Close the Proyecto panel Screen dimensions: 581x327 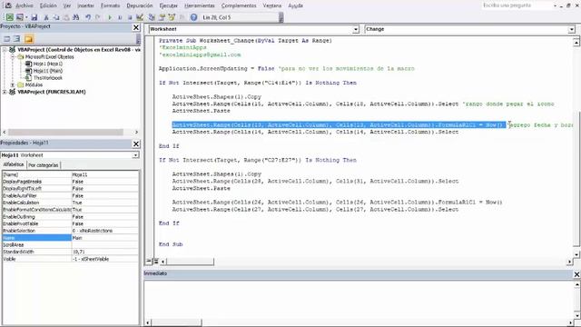coord(136,27)
